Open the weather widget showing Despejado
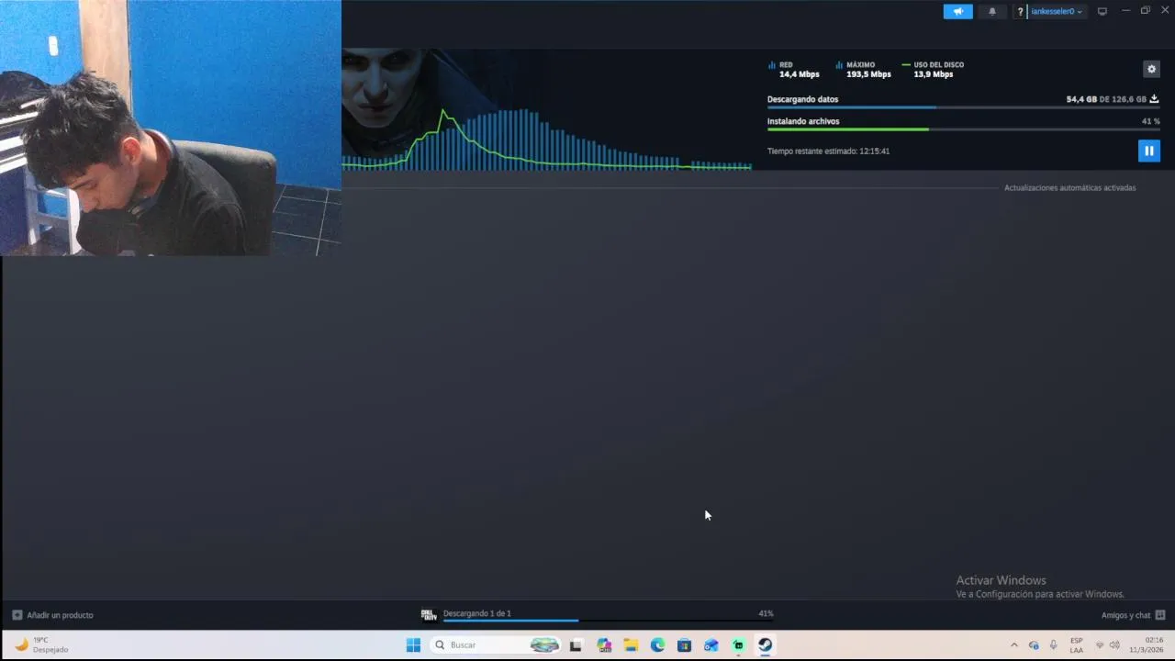1175x661 pixels. pos(41,644)
